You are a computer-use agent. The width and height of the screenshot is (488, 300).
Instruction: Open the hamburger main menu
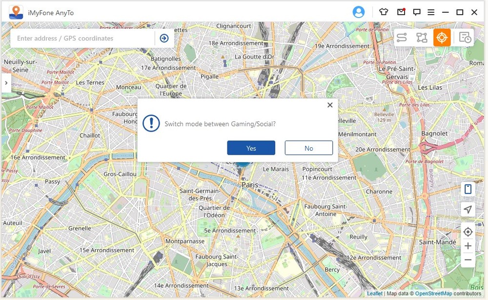click(x=431, y=12)
